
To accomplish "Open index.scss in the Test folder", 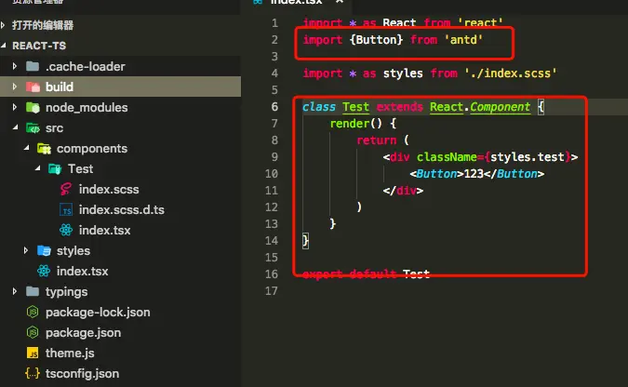I will 109,189.
